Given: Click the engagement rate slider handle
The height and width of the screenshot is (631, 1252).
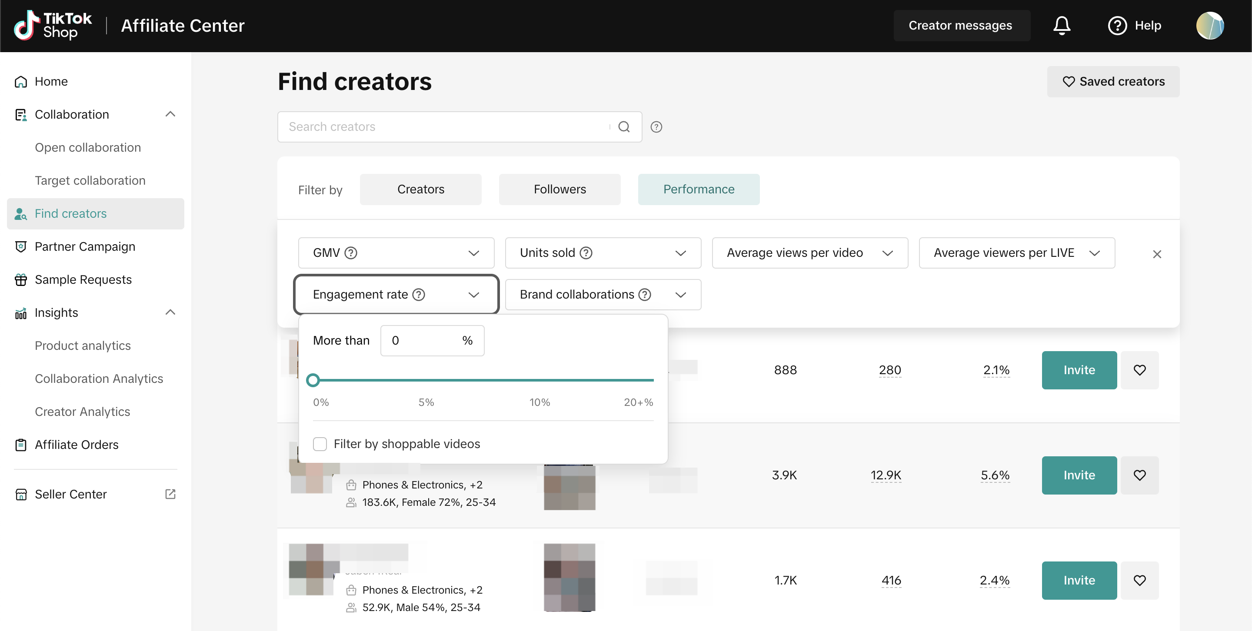Looking at the screenshot, I should pos(313,380).
